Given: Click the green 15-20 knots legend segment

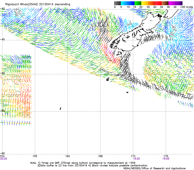Looking at the screenshot, I should tap(138, 3).
